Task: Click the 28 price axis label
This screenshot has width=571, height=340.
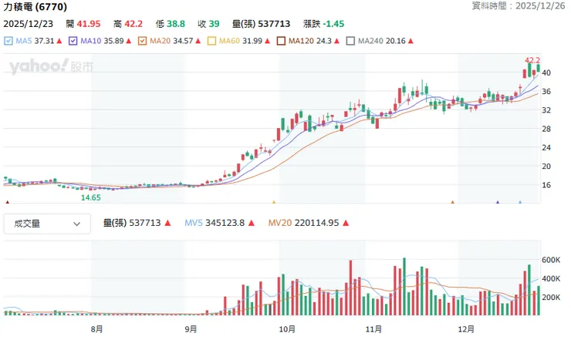Action: (x=546, y=129)
